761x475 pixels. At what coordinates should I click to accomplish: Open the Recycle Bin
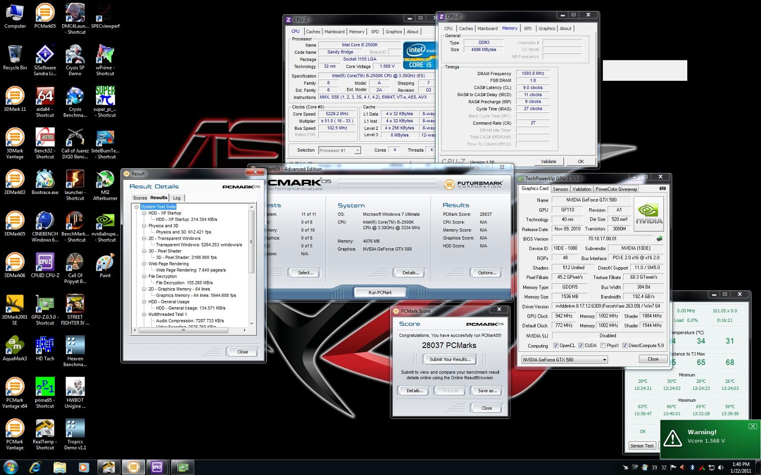tap(15, 58)
